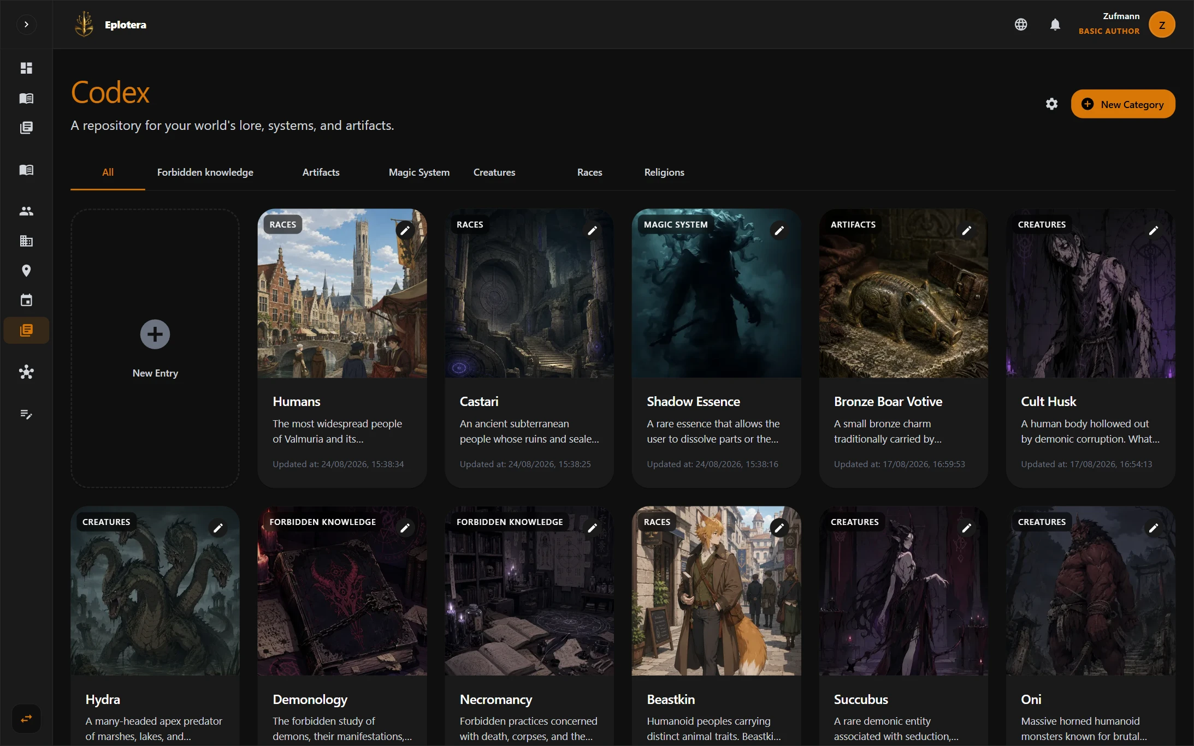Open the Beastkin card image
This screenshot has width=1194, height=746.
coord(717,591)
